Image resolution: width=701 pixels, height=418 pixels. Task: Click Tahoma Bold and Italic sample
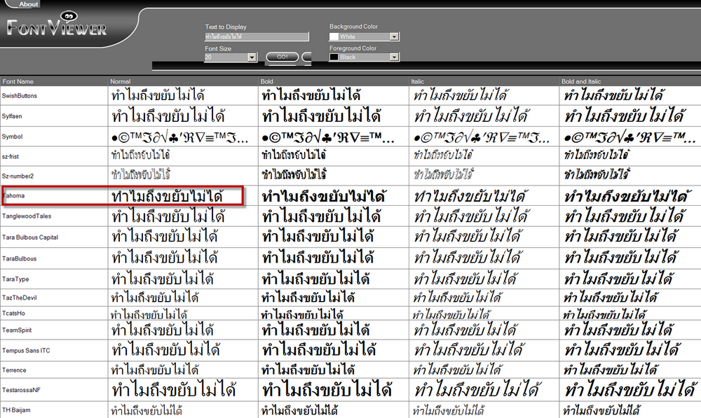(x=627, y=195)
